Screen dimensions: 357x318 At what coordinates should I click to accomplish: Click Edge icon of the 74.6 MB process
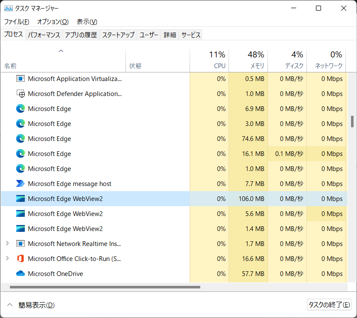point(21,139)
